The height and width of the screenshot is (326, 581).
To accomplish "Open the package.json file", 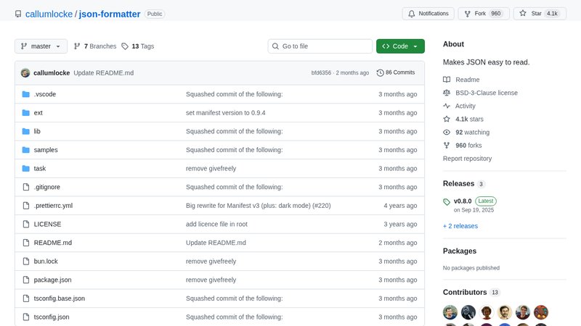I will 52,280.
